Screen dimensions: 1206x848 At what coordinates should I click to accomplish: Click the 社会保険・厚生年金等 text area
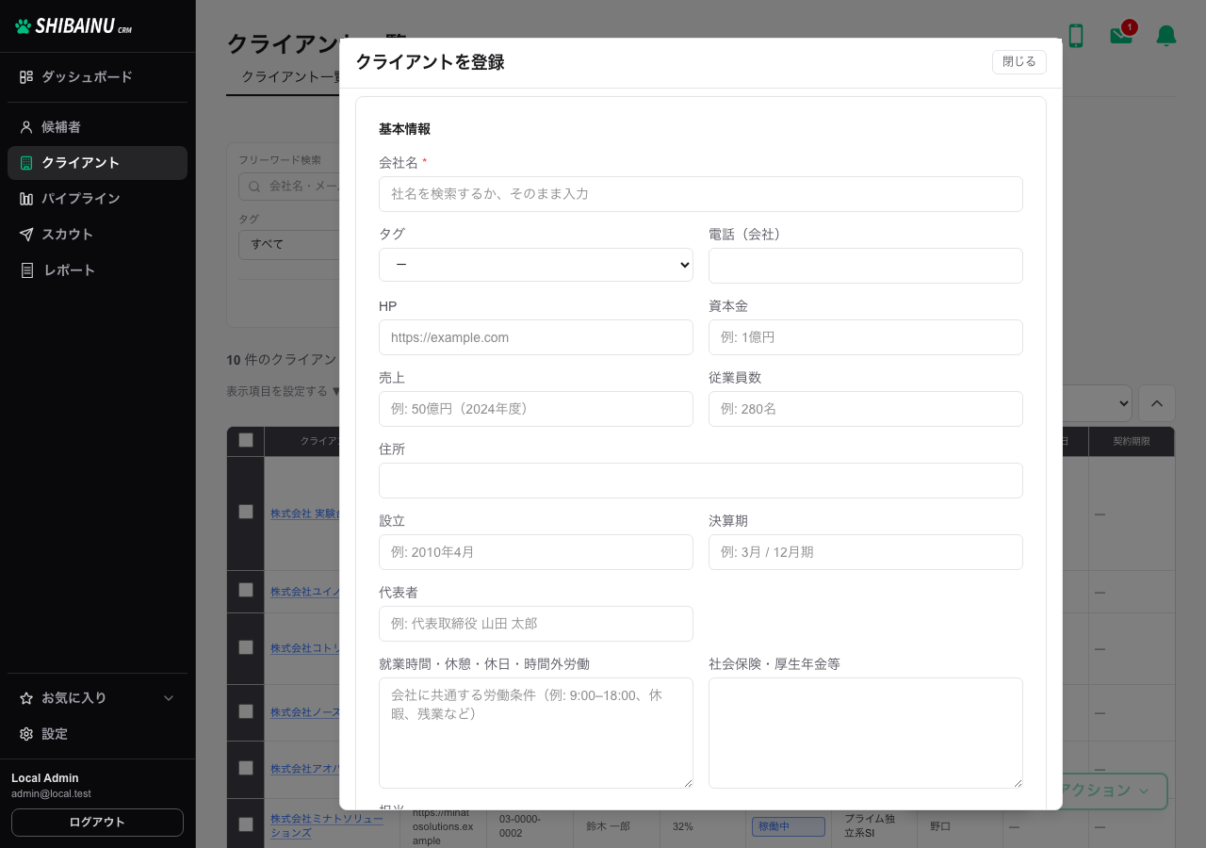[866, 733]
